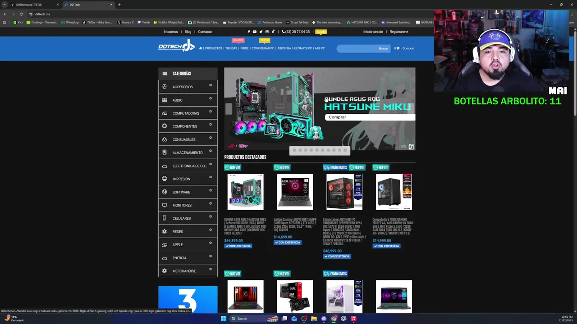This screenshot has width=577, height=324.
Task: Click Iniciar sesión link
Action: click(373, 32)
